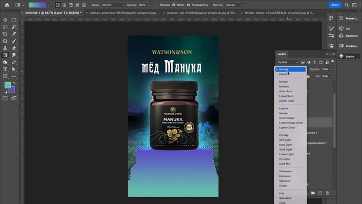Open the gradient Method dropdown
The image size is (362, 204).
coord(235,5)
